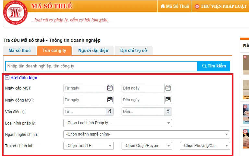Click the Ngày cấp MST: label
The width and height of the screenshot is (249, 156).
click(18, 88)
